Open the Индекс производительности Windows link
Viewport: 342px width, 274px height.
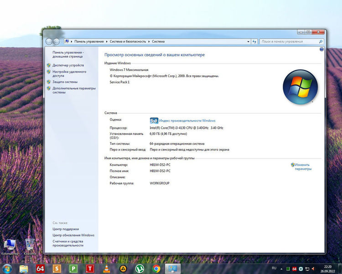pyautogui.click(x=187, y=121)
